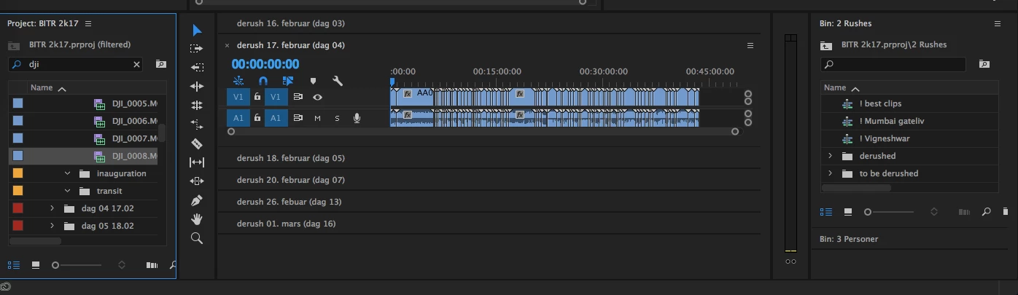
Task: Add a marker in the timeline
Action: (313, 81)
